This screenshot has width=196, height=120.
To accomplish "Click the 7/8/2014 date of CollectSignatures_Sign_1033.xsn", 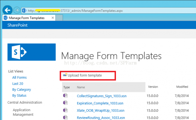I will pos(182,96).
